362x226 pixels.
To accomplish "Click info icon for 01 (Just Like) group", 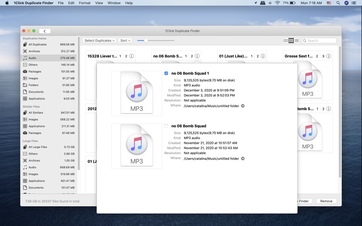I will coord(263,56).
